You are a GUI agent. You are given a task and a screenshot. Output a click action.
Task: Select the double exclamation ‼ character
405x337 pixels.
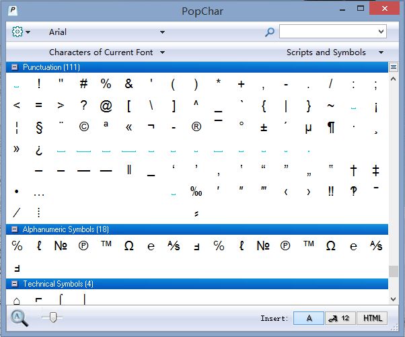(x=331, y=191)
